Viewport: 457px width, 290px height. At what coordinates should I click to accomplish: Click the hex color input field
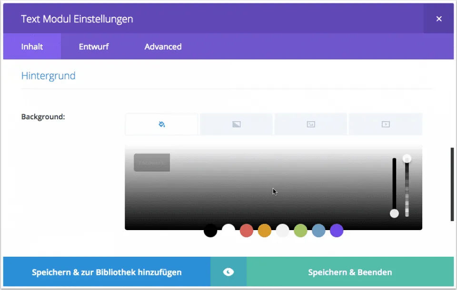(x=152, y=163)
